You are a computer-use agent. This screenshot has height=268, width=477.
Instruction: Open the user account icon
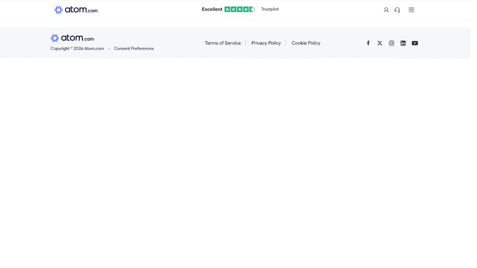pyautogui.click(x=386, y=10)
